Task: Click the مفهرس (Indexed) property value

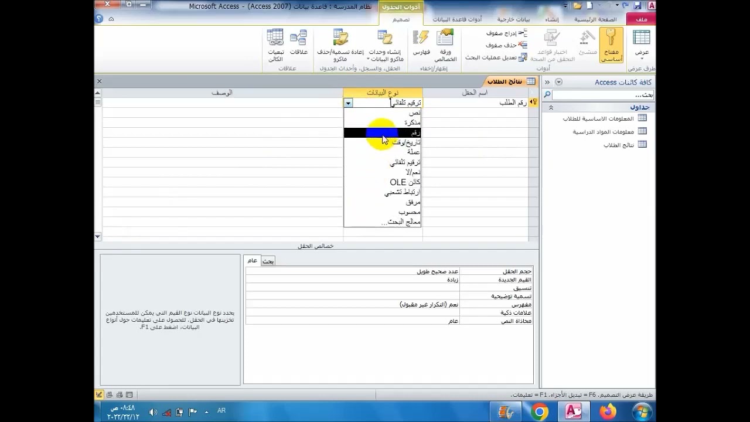Action: coord(353,305)
